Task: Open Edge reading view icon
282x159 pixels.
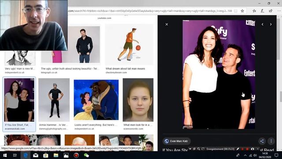Action: 236,11
